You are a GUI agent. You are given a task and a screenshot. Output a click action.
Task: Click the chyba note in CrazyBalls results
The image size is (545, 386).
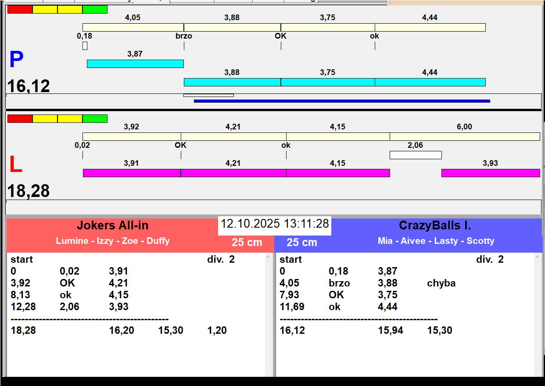(x=441, y=283)
